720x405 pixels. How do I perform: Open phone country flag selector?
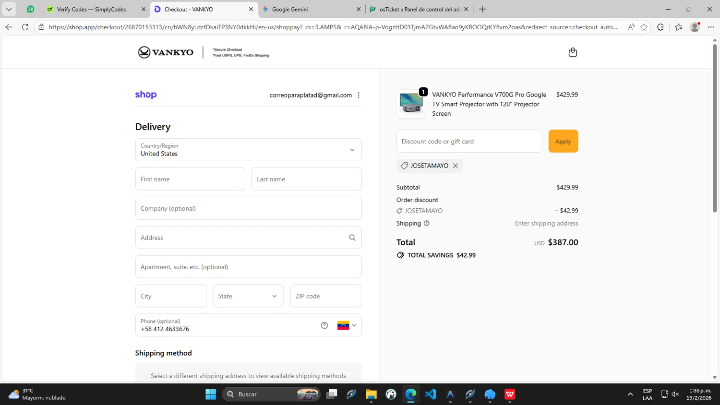pos(347,325)
